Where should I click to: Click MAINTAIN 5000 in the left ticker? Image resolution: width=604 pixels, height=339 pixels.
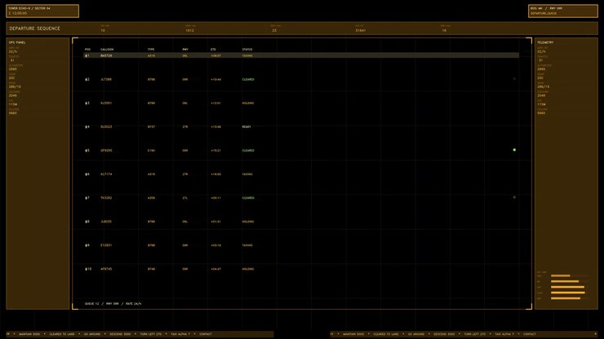point(29,334)
